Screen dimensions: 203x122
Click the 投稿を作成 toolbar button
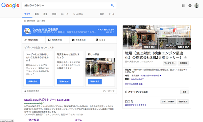point(55,40)
